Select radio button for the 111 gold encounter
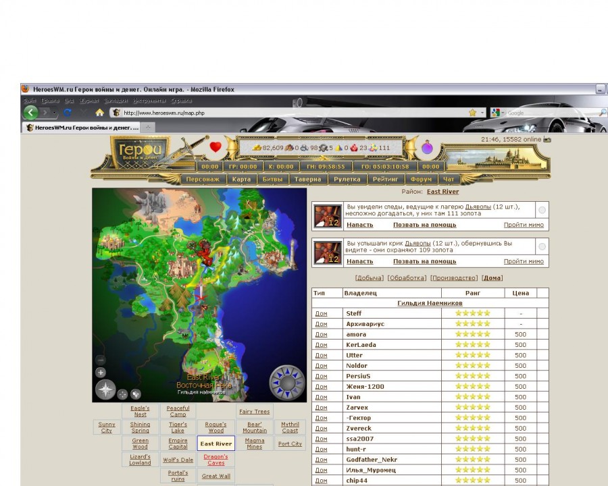 coord(542,211)
